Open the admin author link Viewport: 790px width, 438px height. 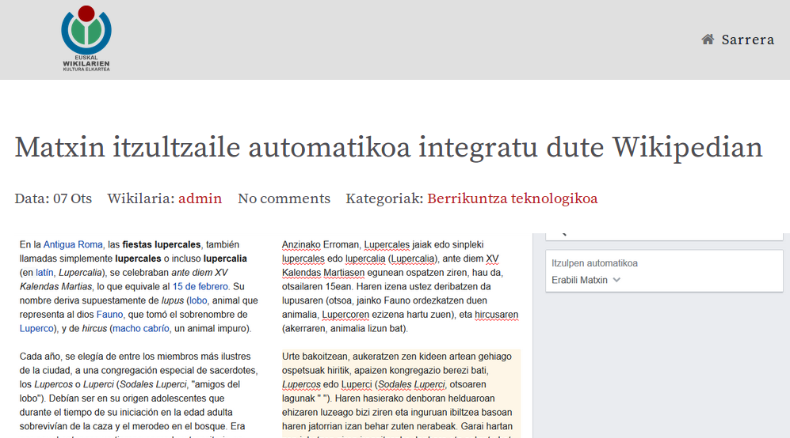point(200,198)
